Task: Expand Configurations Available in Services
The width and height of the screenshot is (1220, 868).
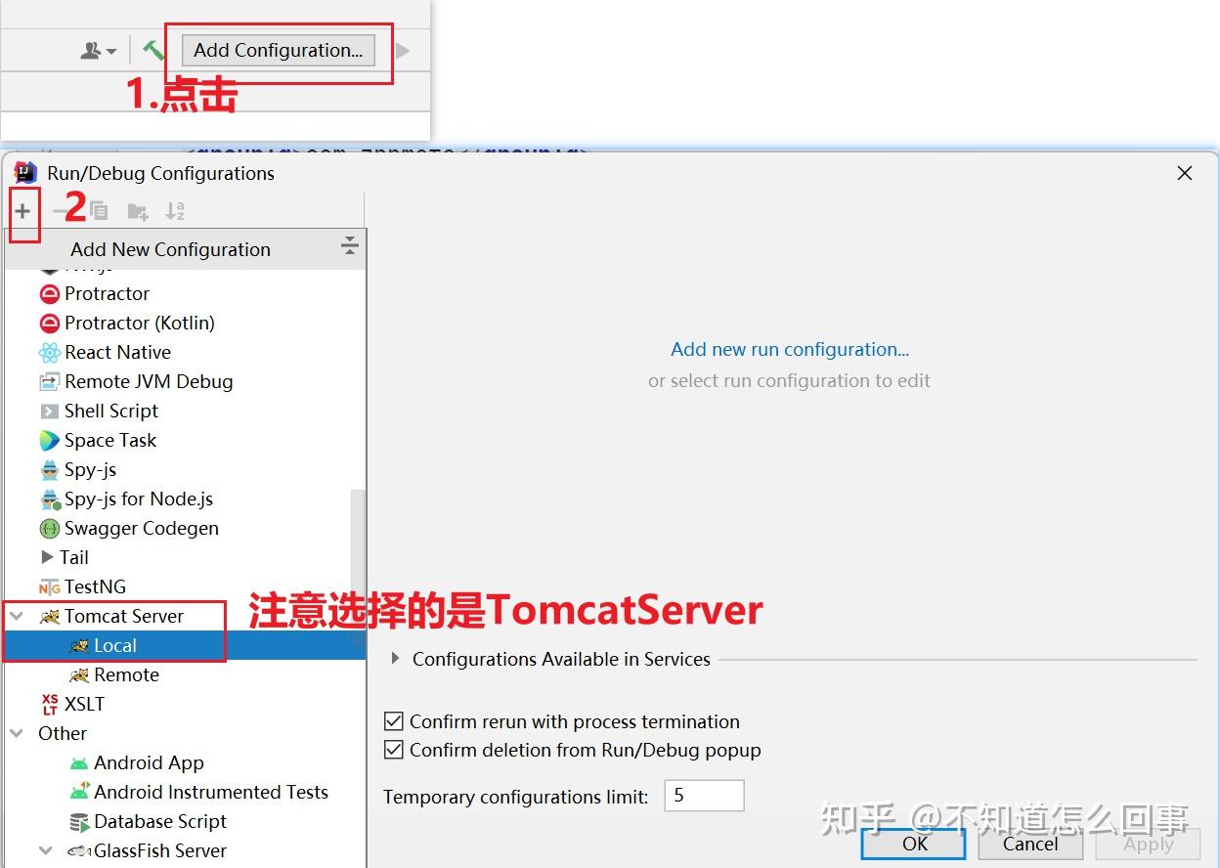Action: [396, 659]
